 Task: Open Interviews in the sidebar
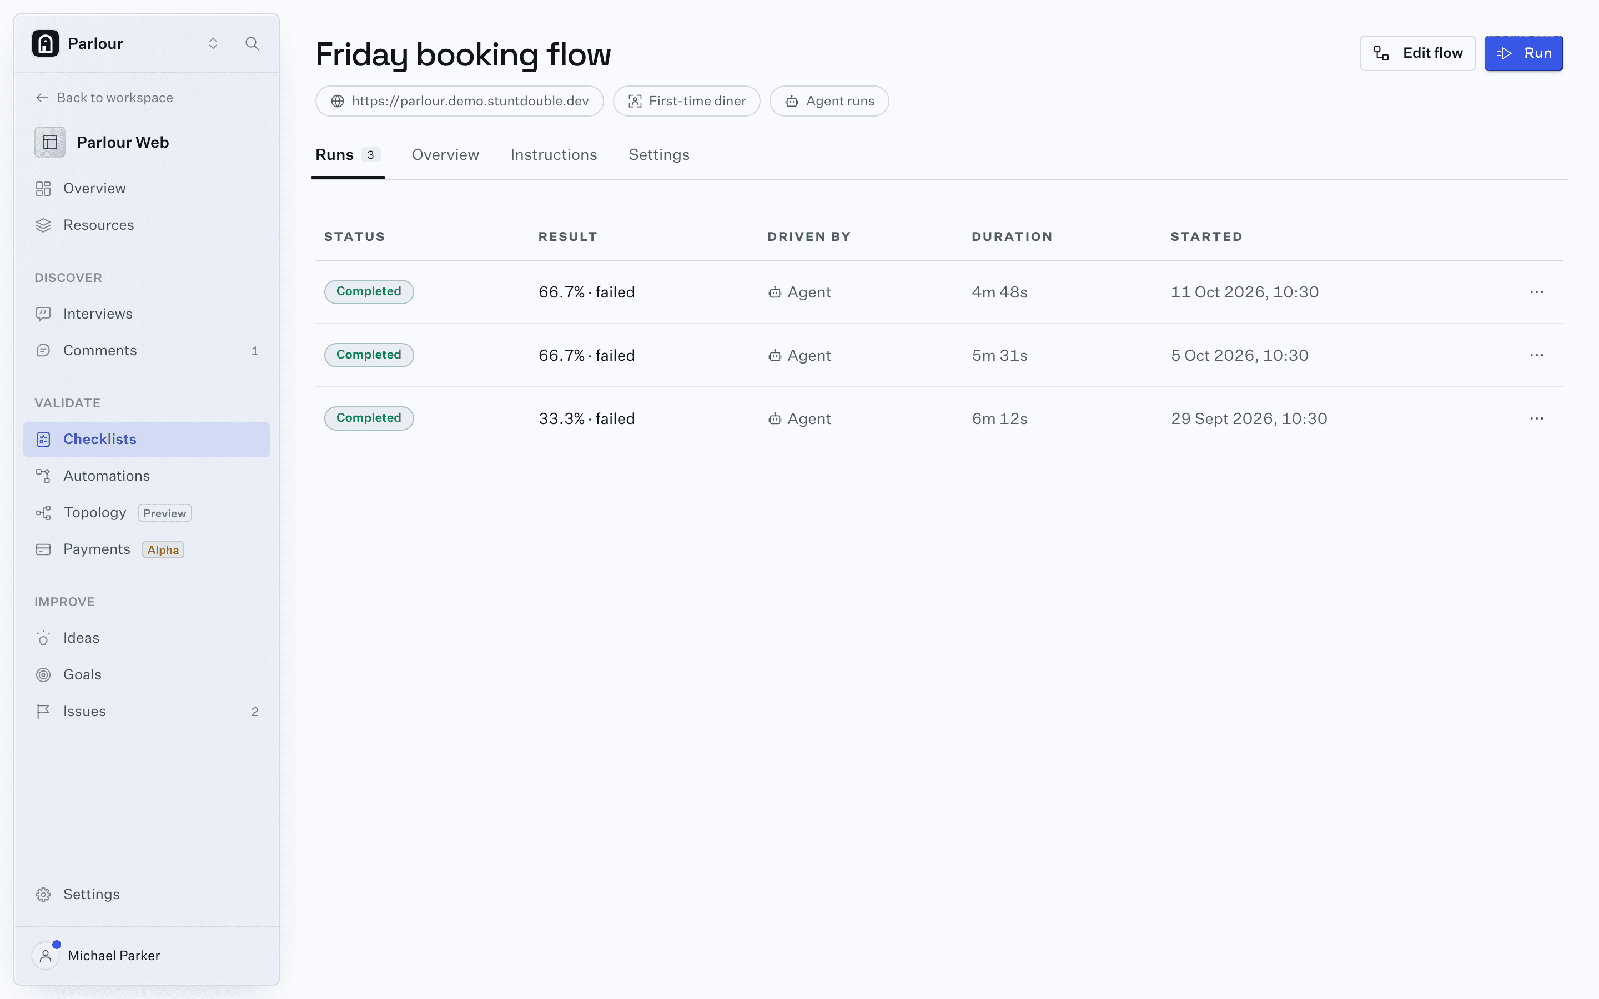click(x=147, y=314)
